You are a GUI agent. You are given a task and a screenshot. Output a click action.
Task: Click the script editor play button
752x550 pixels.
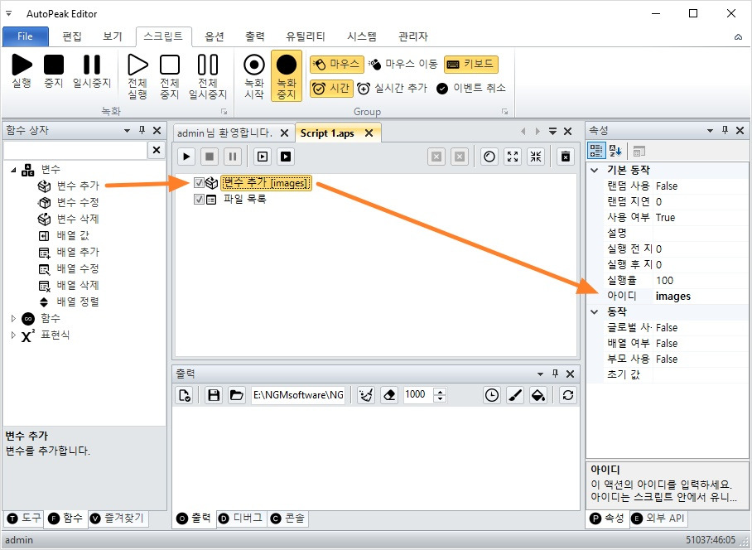click(x=186, y=157)
